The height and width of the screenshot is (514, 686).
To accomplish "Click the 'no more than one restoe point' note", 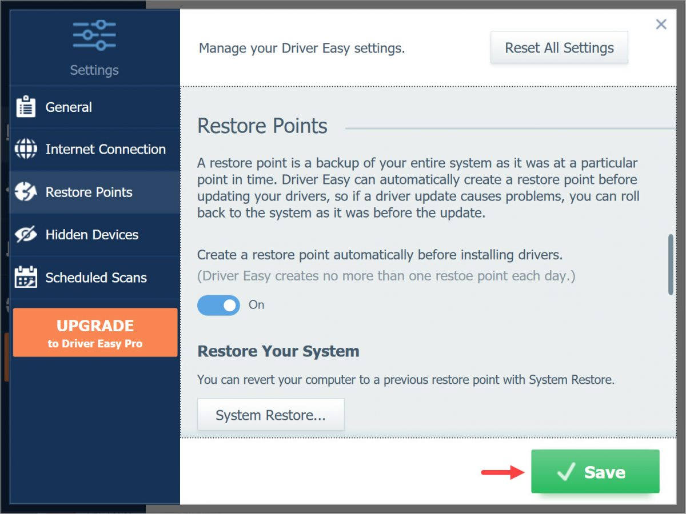I will 386,276.
